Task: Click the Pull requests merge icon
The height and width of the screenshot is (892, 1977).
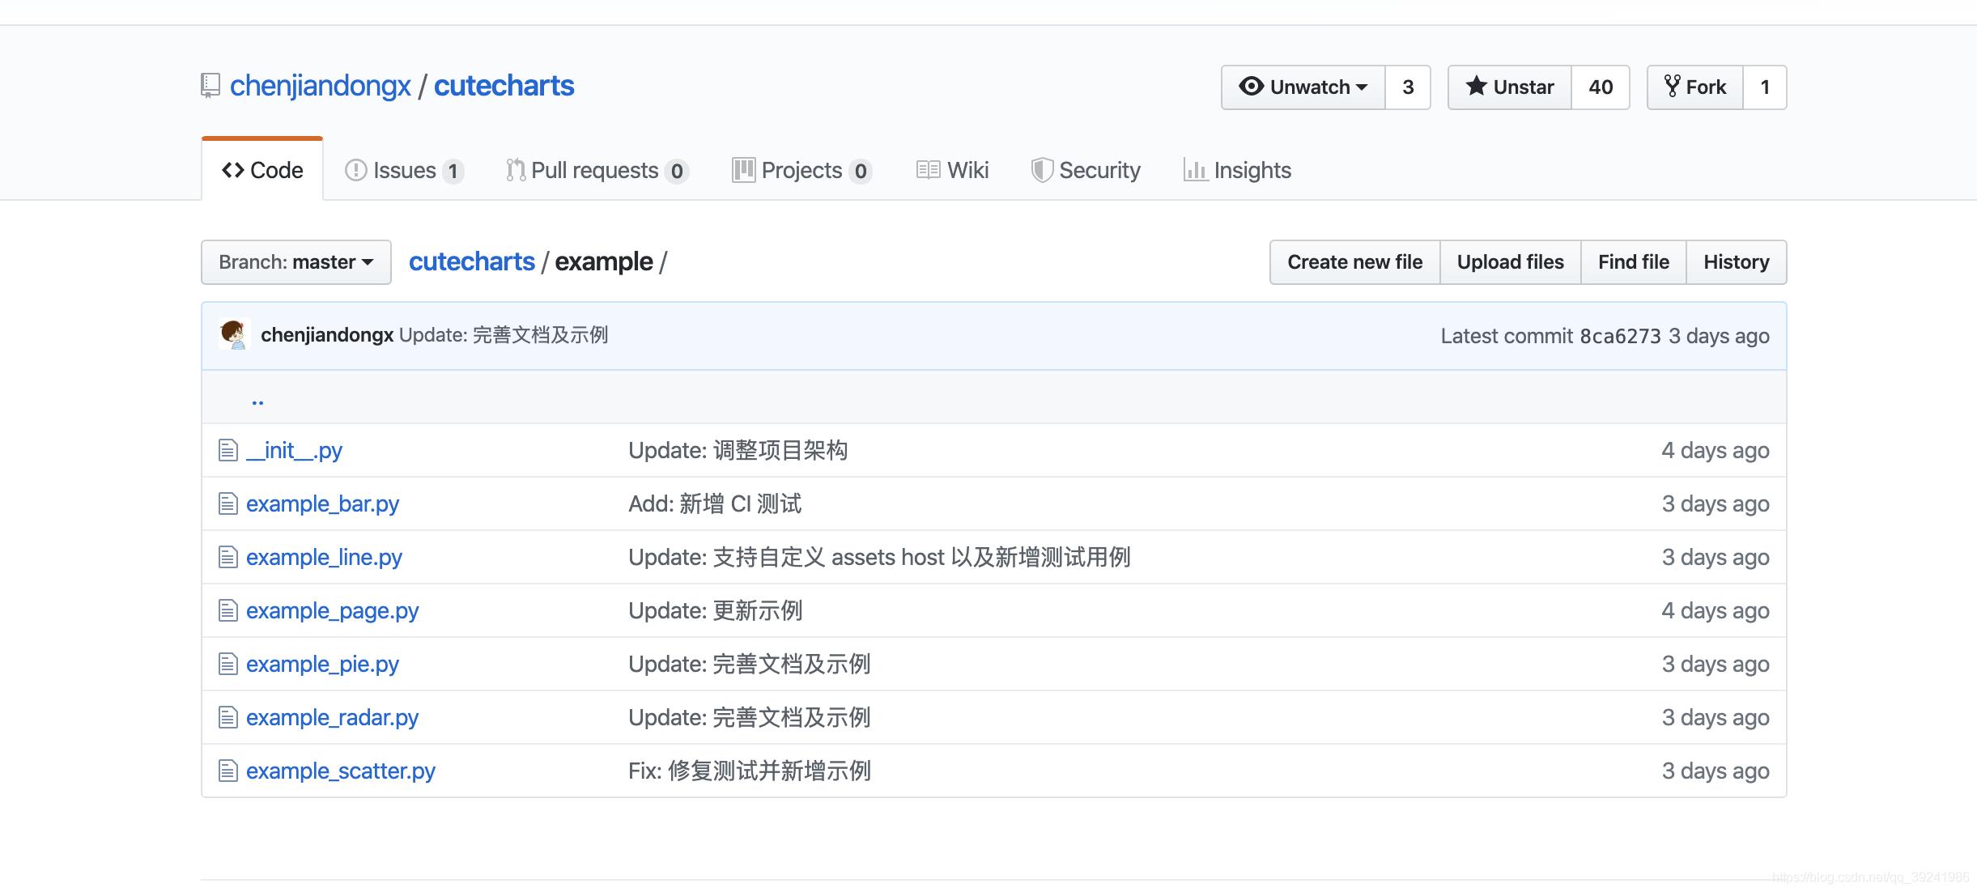Action: pyautogui.click(x=516, y=170)
